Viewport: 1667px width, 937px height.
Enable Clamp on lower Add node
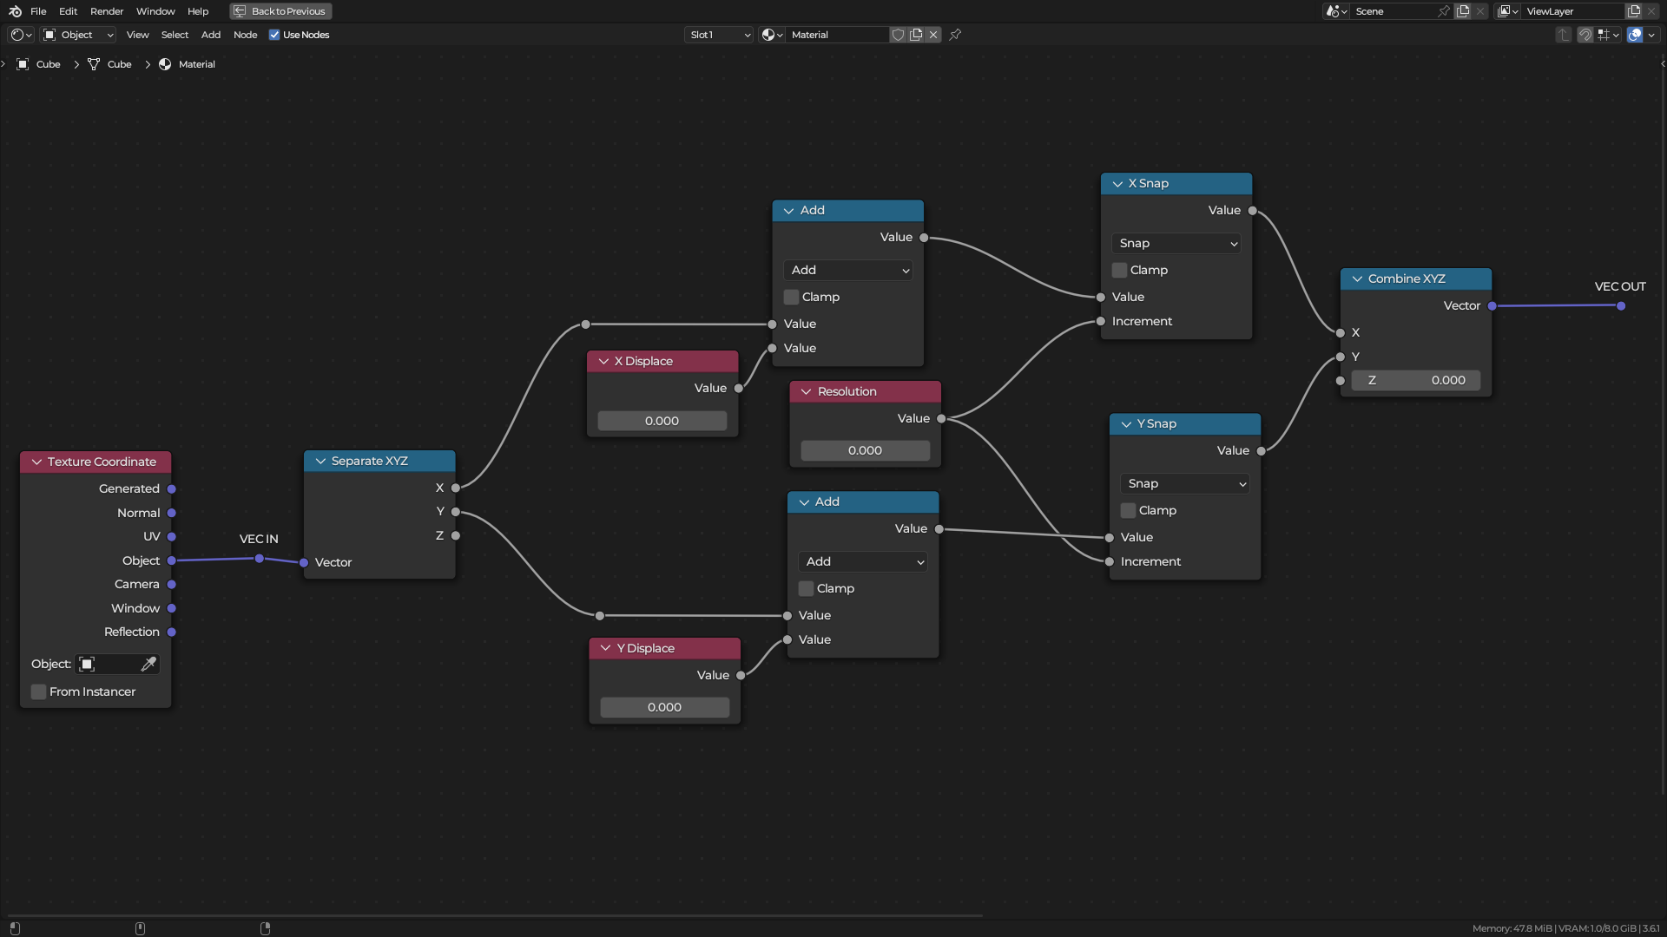806,588
